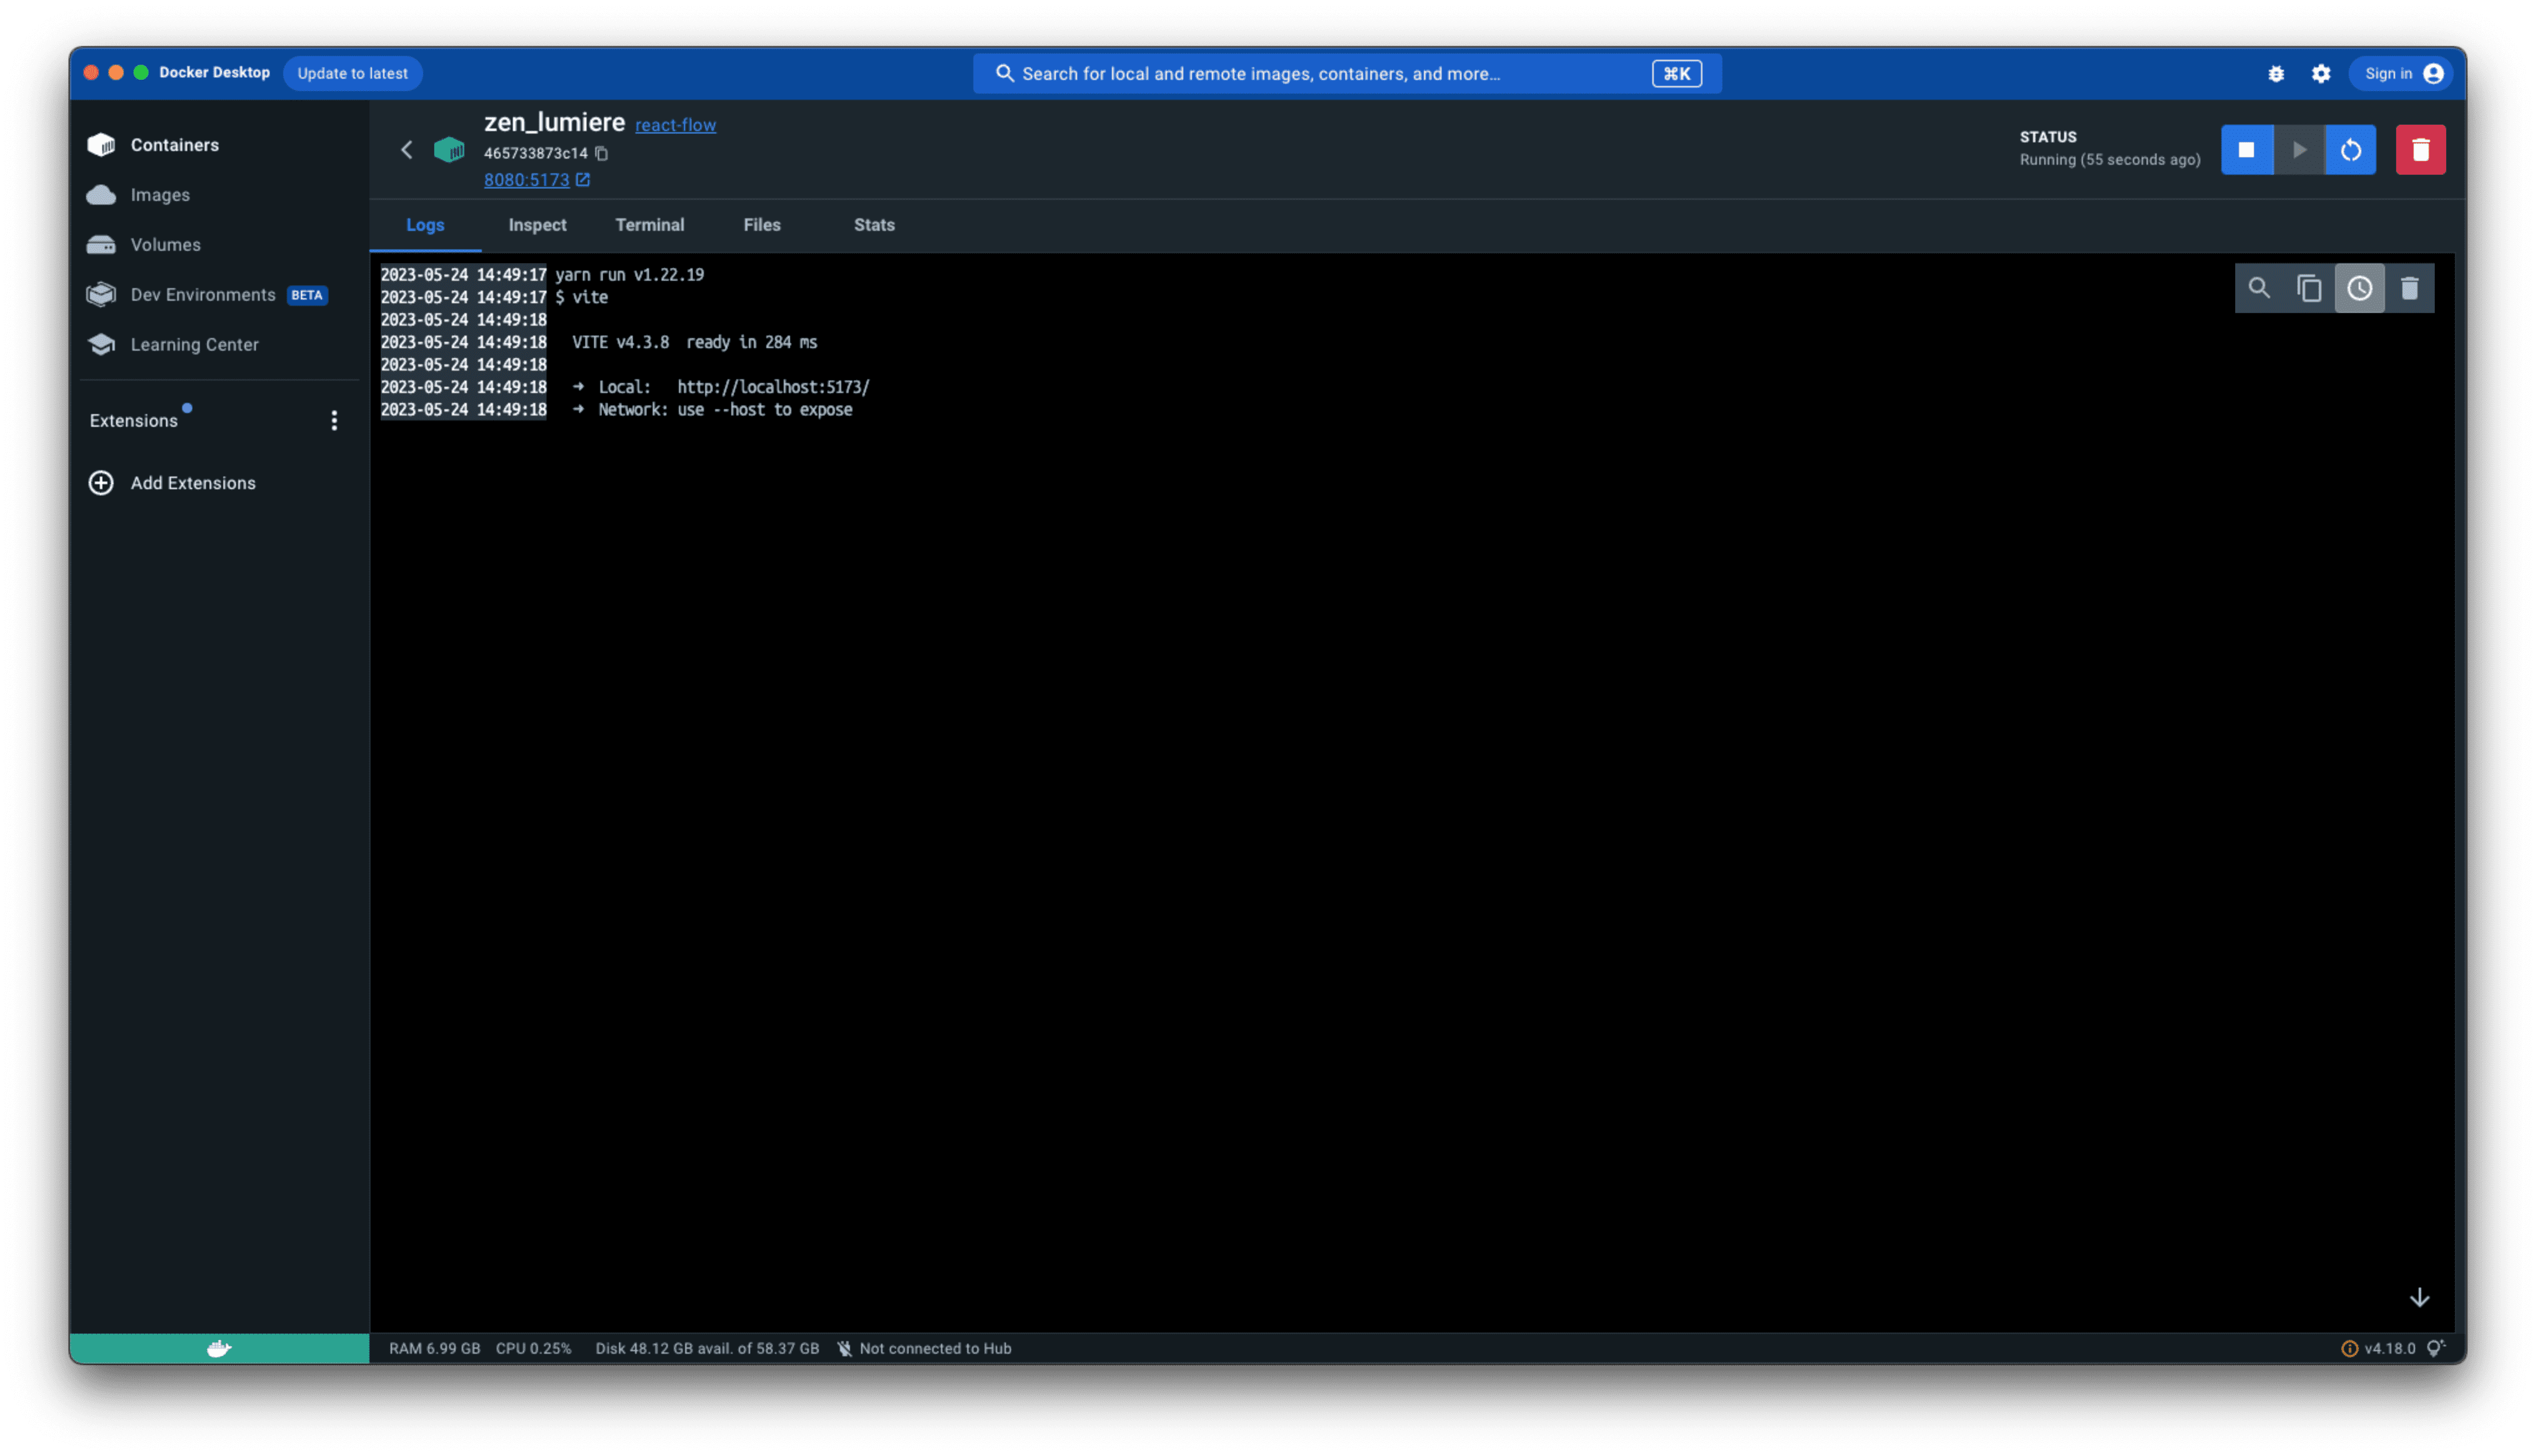Stop the running container
This screenshot has width=2536, height=1456.
[x=2248, y=149]
